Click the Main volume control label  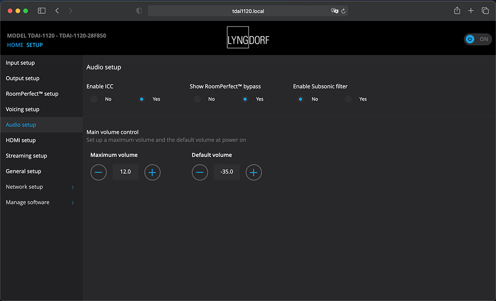coord(113,132)
